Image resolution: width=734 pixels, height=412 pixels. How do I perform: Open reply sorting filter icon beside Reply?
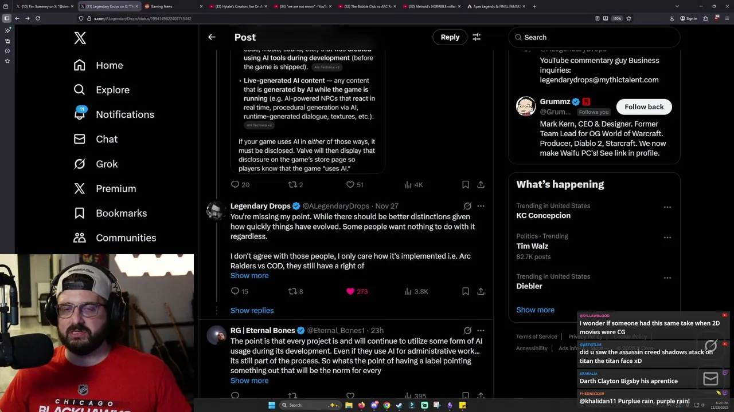tap(477, 37)
